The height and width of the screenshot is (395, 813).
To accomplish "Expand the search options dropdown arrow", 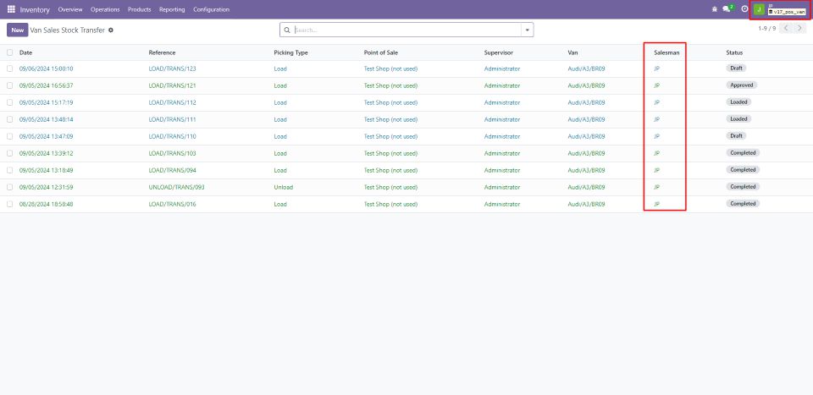I will (x=528, y=30).
